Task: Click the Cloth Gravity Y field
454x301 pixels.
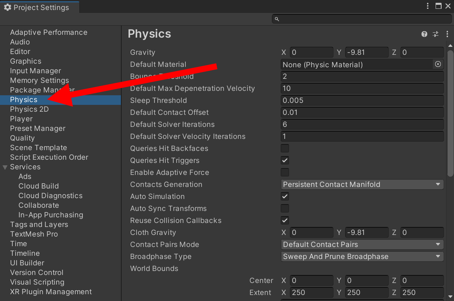Action: coord(367,233)
